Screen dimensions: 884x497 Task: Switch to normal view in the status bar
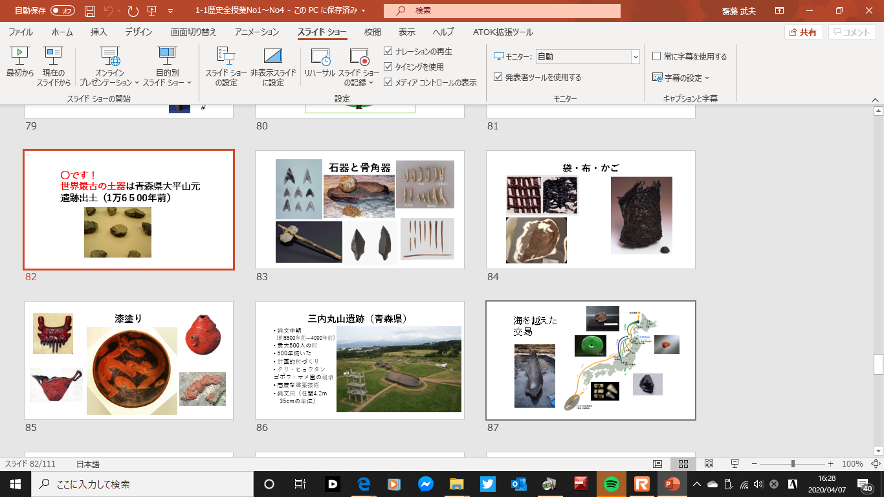(x=657, y=464)
